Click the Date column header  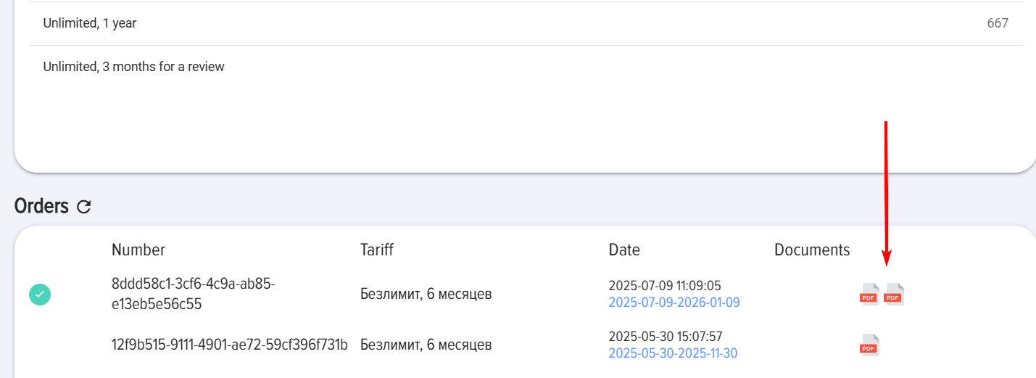(x=624, y=250)
